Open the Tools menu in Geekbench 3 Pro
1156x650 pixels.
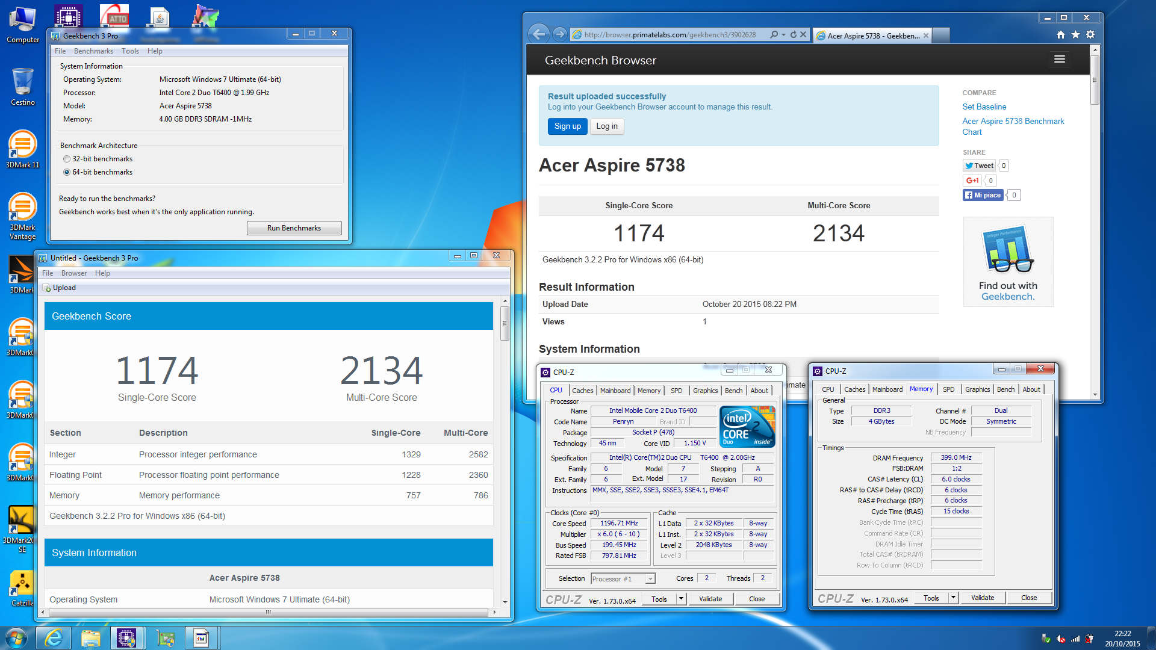[130, 51]
